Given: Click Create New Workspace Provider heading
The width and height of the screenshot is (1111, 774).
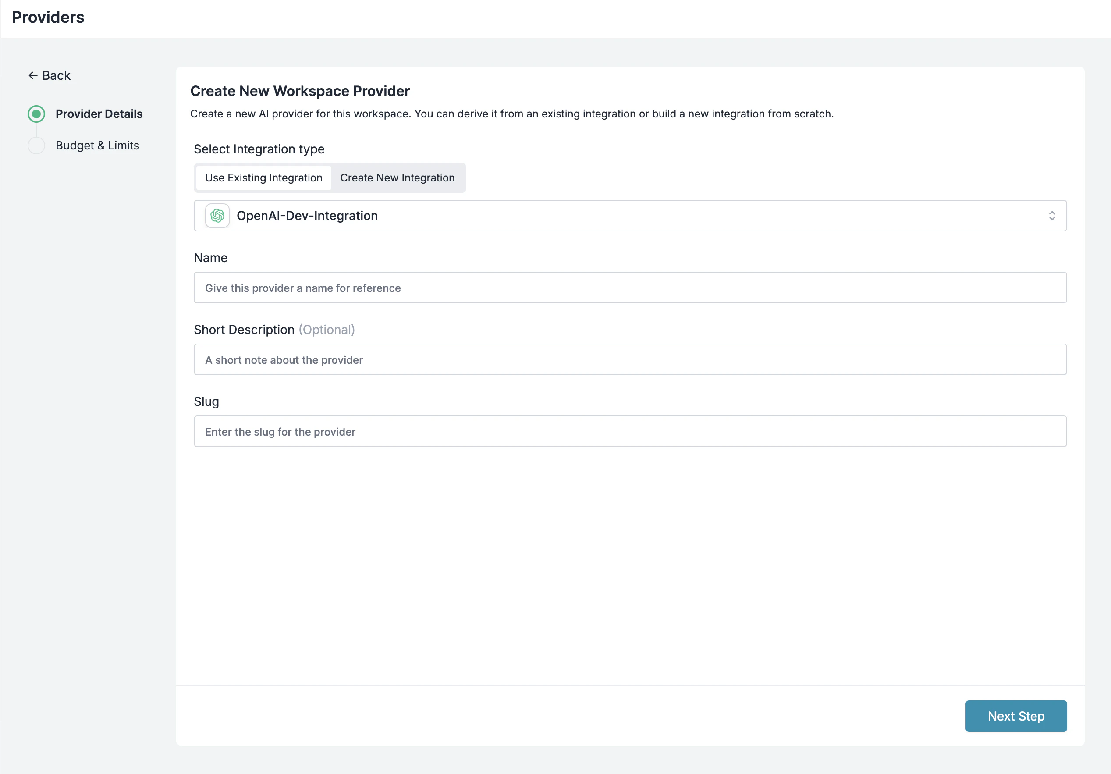Looking at the screenshot, I should pos(299,91).
